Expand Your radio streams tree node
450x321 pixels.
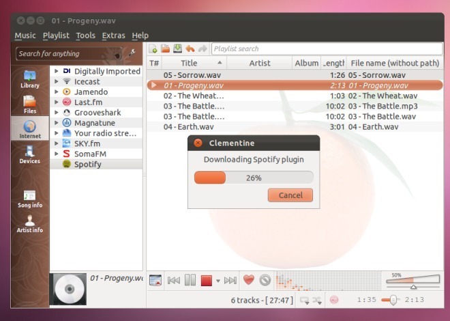[57, 133]
